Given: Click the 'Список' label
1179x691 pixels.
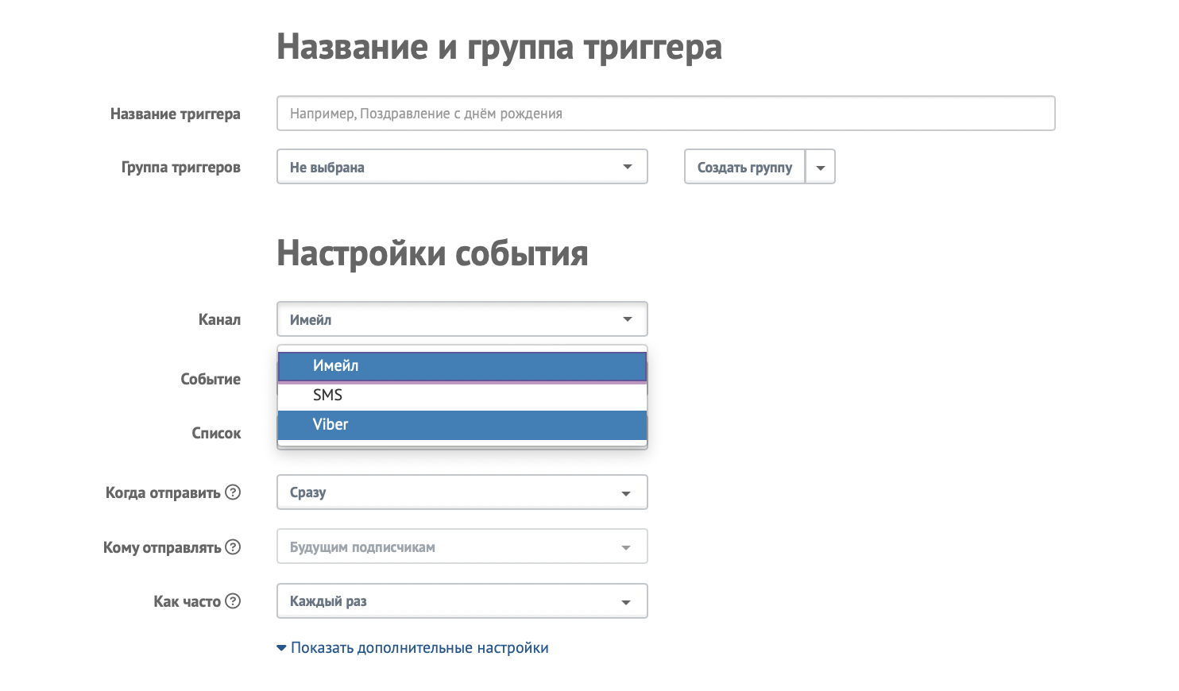Looking at the screenshot, I should (x=216, y=433).
